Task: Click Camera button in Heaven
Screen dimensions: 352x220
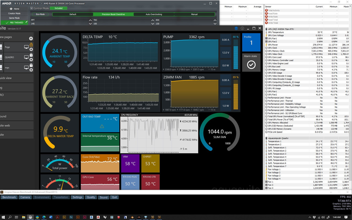Action: 25,197
